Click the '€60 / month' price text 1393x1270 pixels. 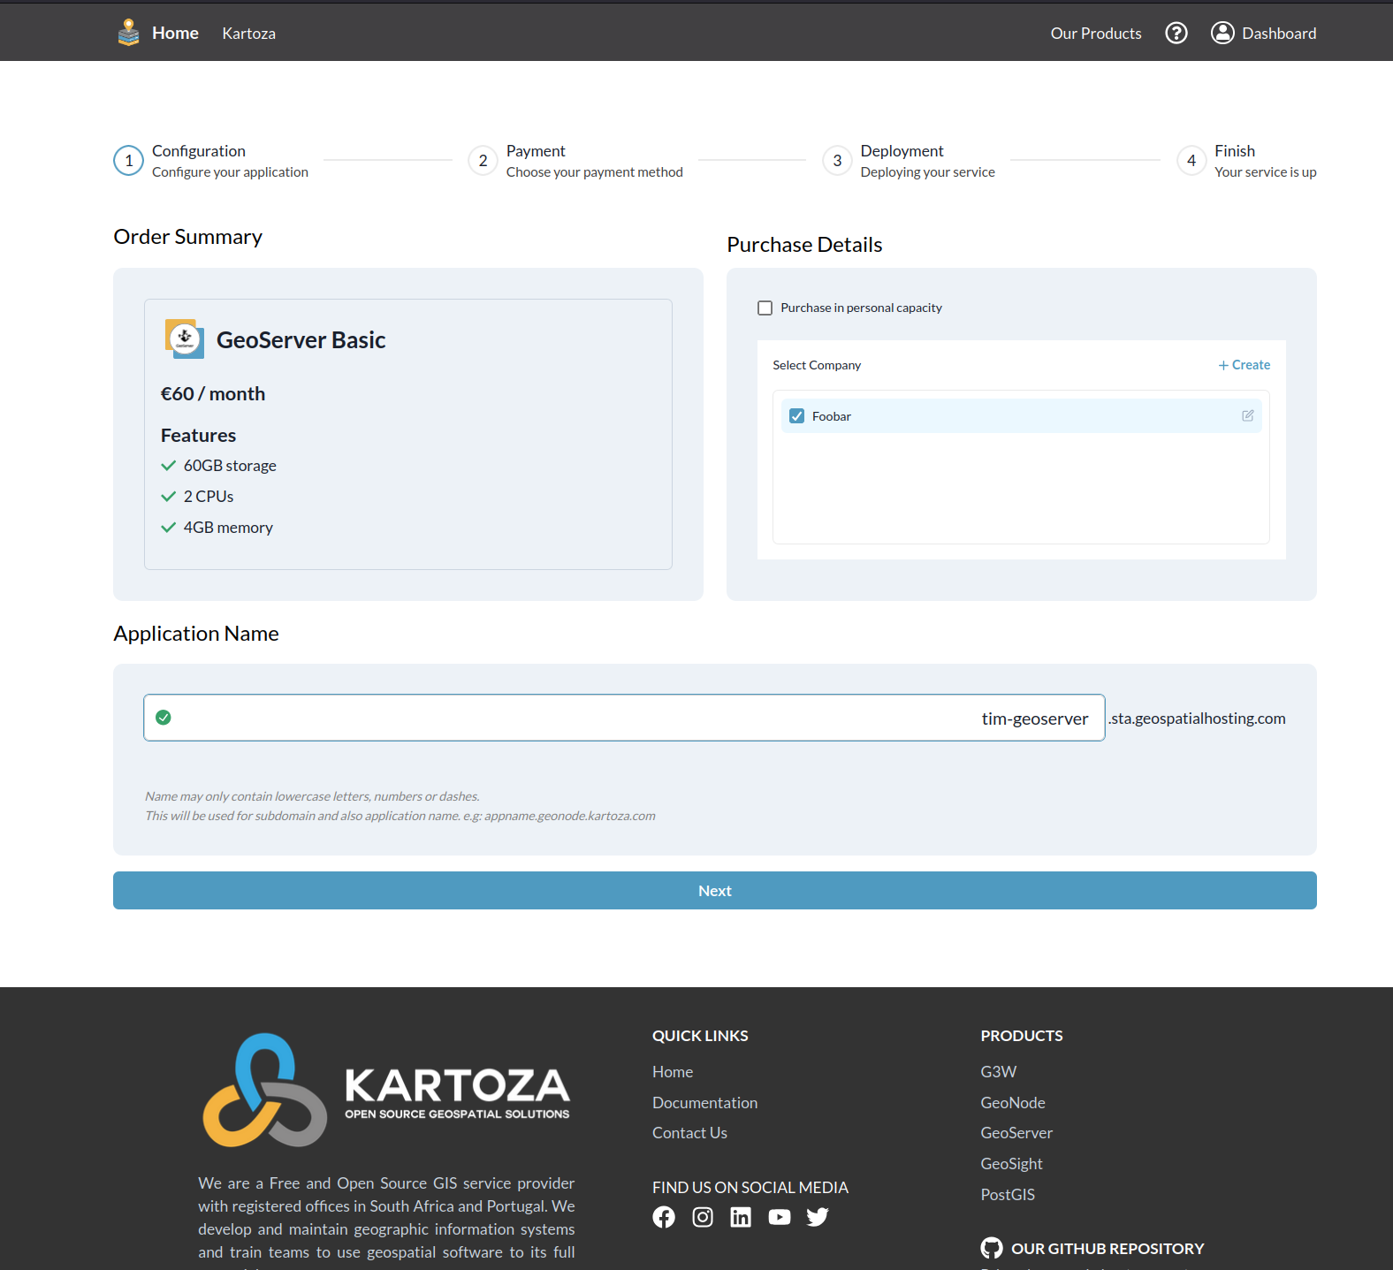pyautogui.click(x=213, y=394)
